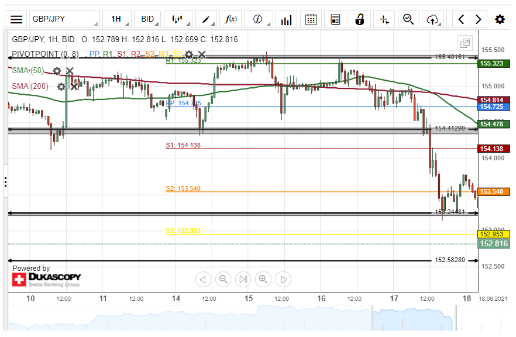Click the Dukascopy logo

point(47,279)
